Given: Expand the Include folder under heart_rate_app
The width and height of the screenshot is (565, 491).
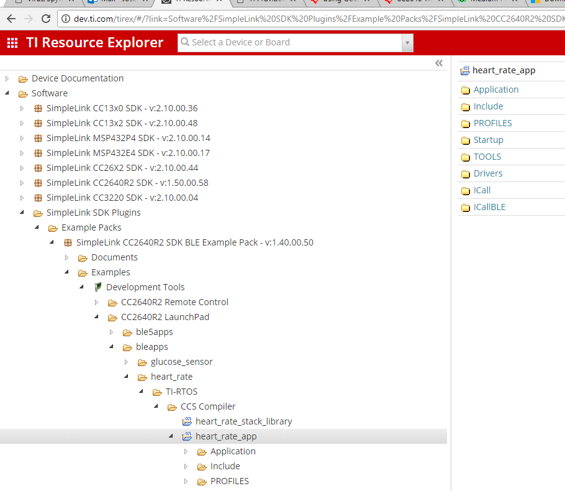Looking at the screenshot, I should (x=186, y=467).
